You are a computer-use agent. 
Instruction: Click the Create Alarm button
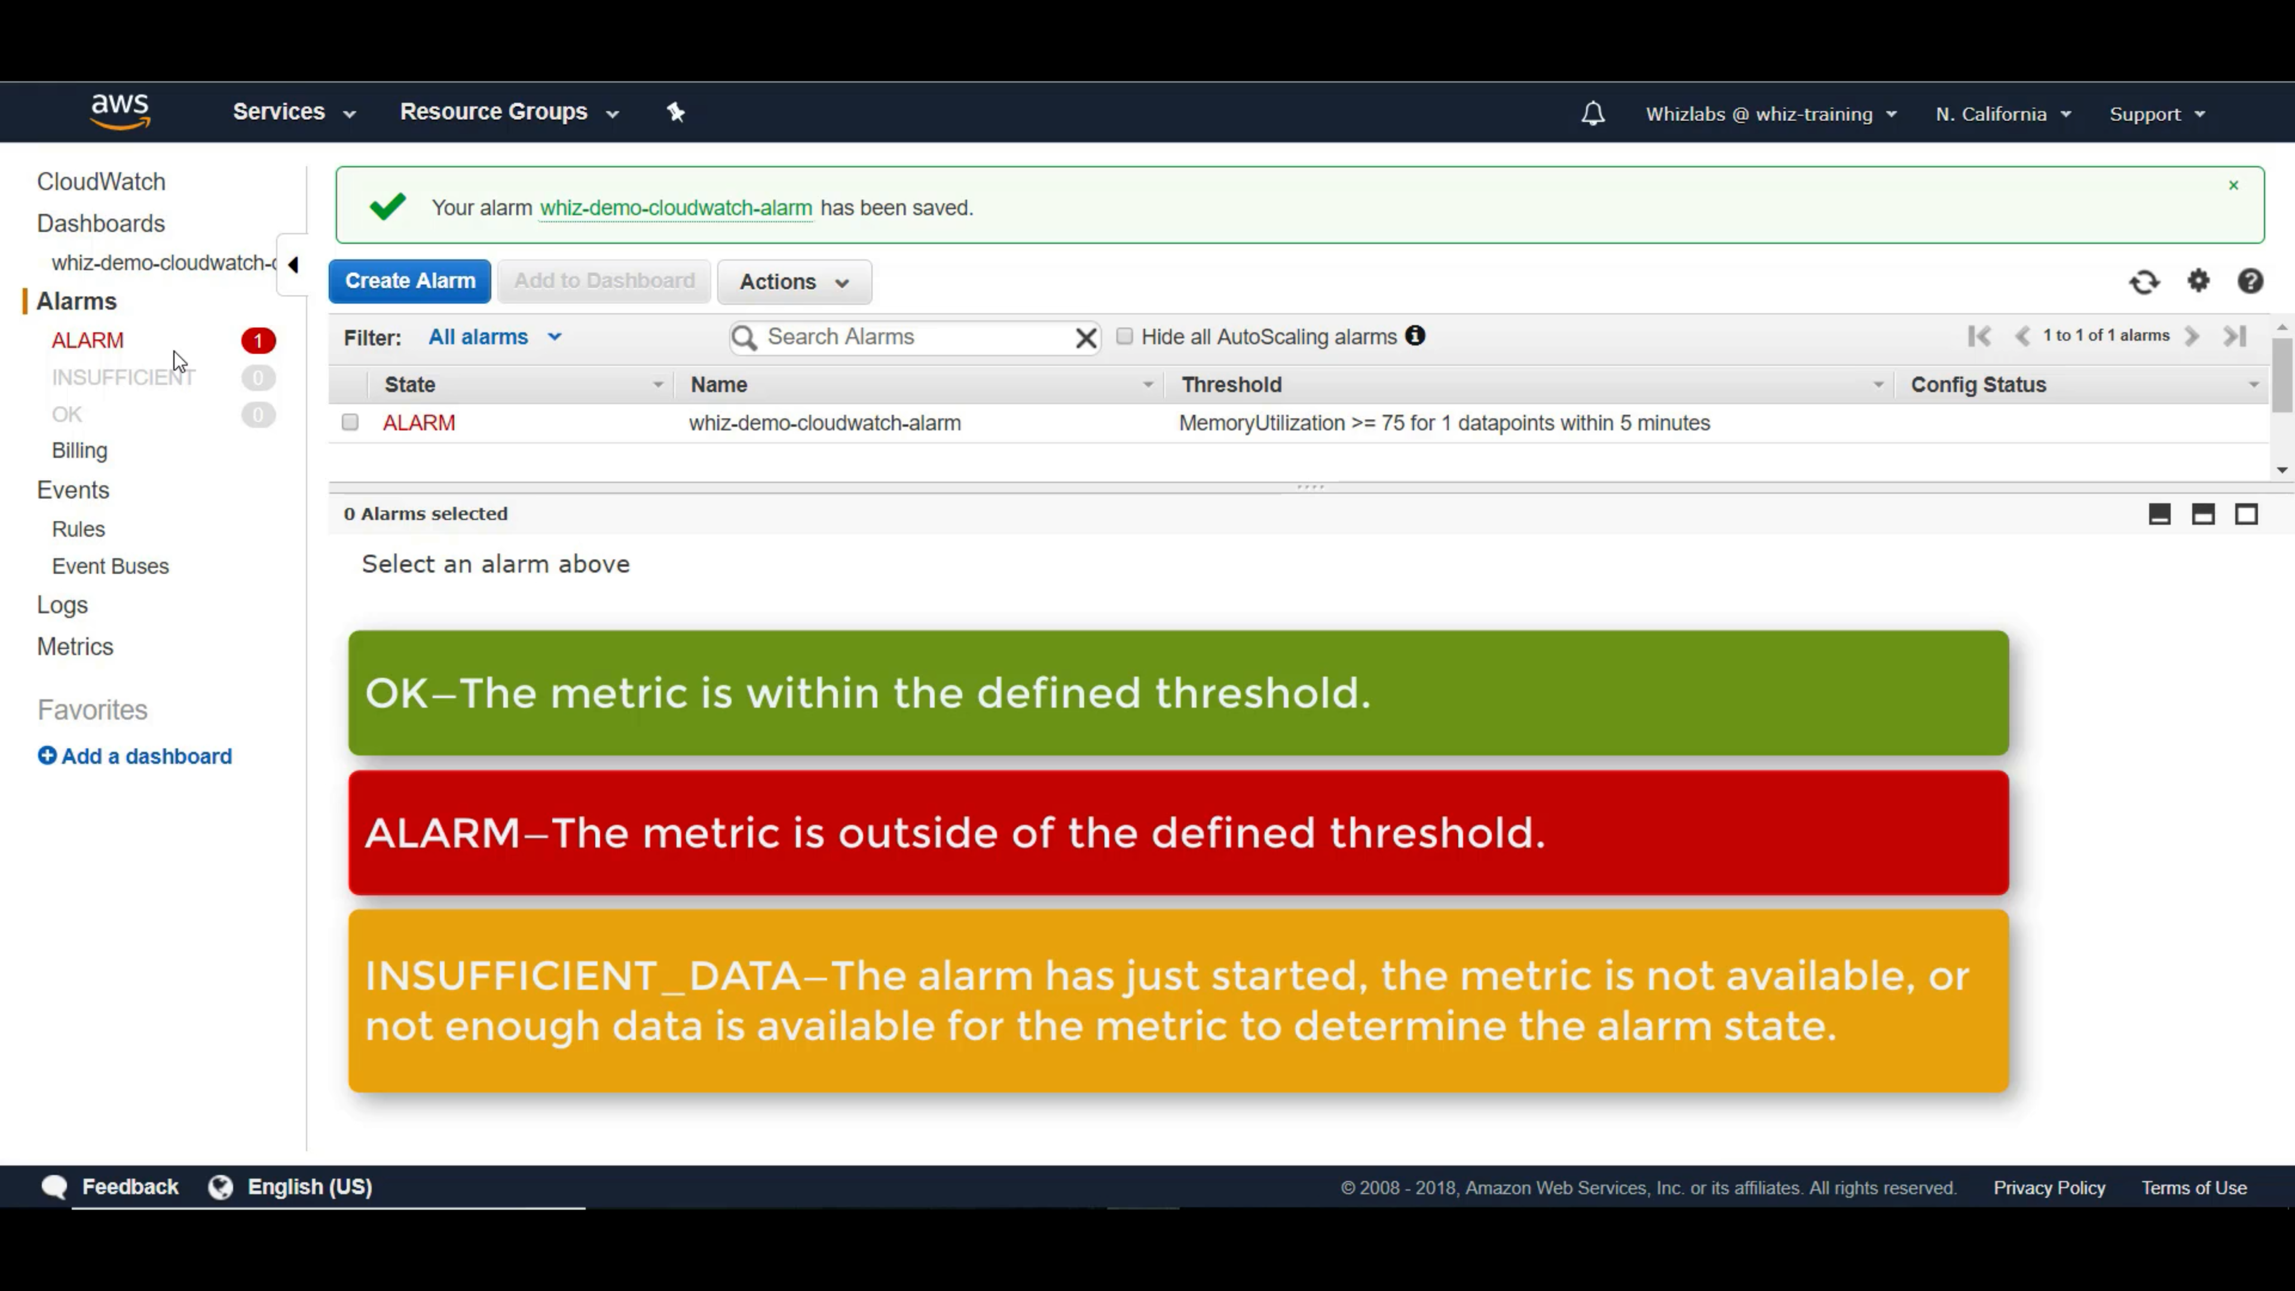tap(410, 282)
